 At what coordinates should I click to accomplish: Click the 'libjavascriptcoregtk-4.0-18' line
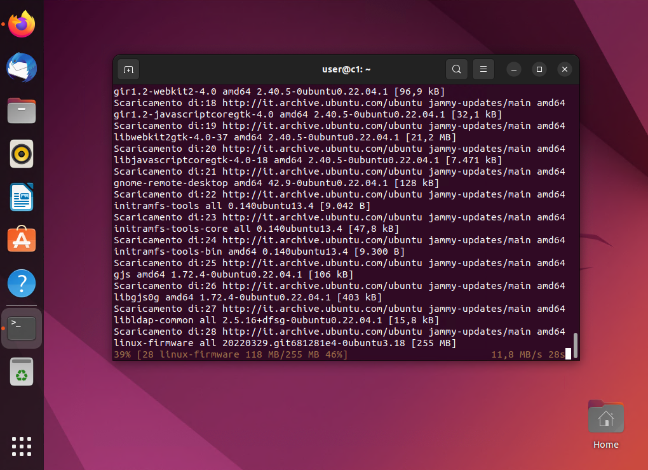click(x=308, y=160)
